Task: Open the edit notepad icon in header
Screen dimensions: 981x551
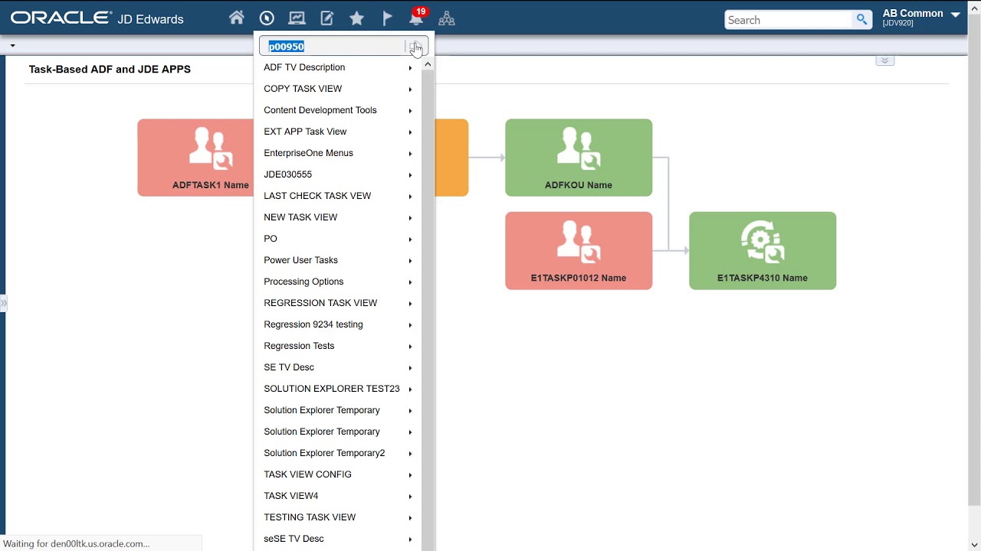Action: pos(327,18)
